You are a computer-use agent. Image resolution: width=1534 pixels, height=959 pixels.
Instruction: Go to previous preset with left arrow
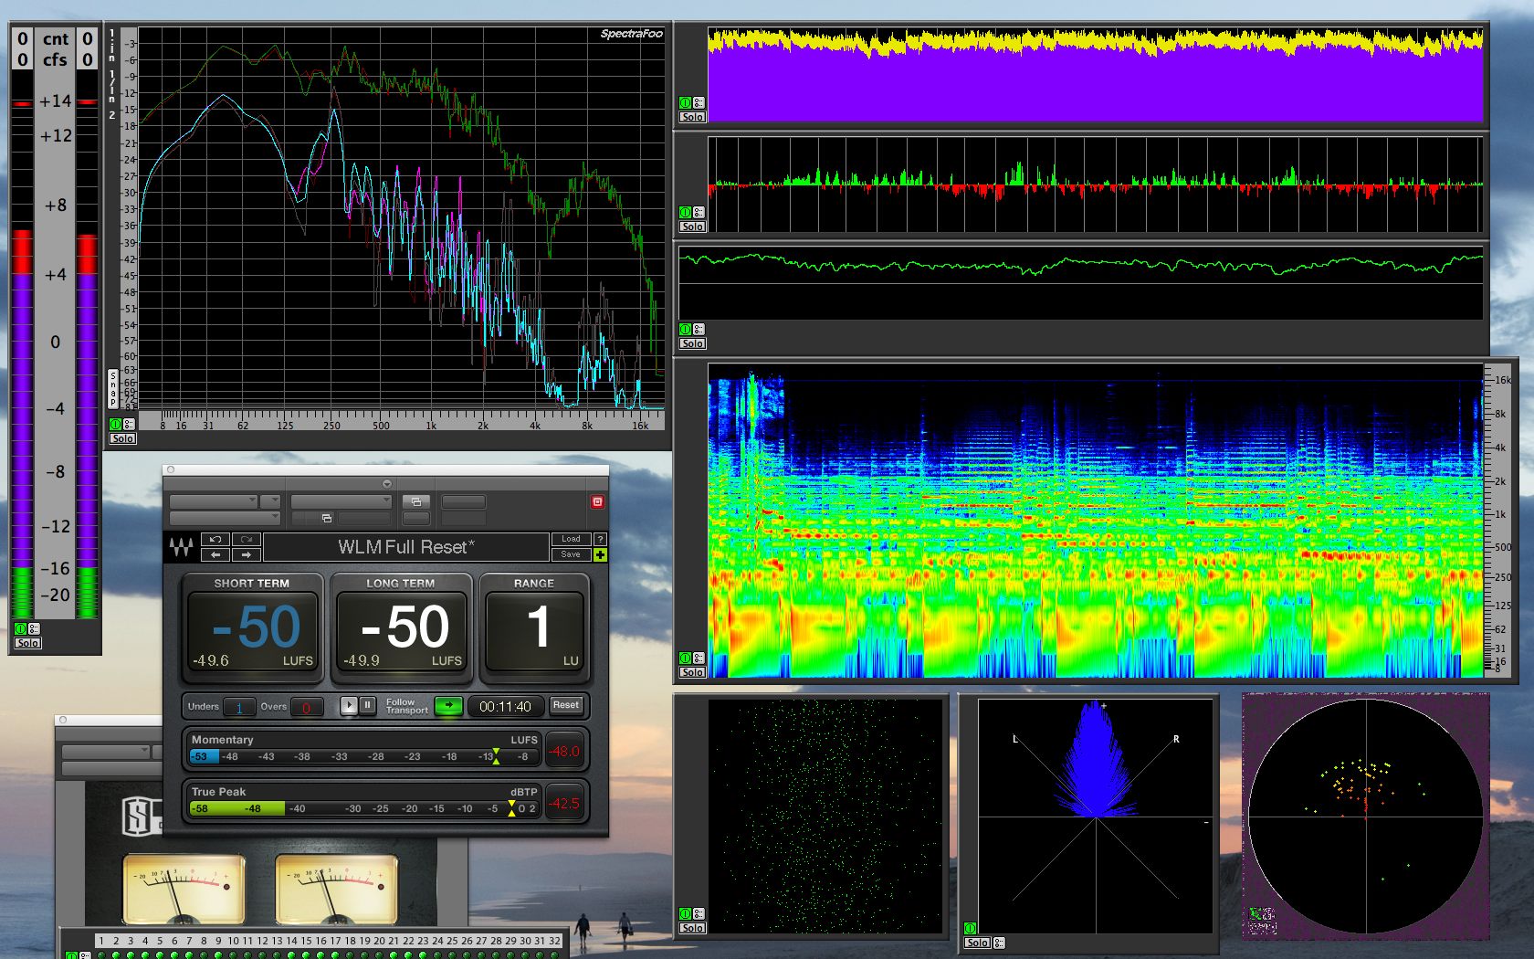(x=215, y=554)
